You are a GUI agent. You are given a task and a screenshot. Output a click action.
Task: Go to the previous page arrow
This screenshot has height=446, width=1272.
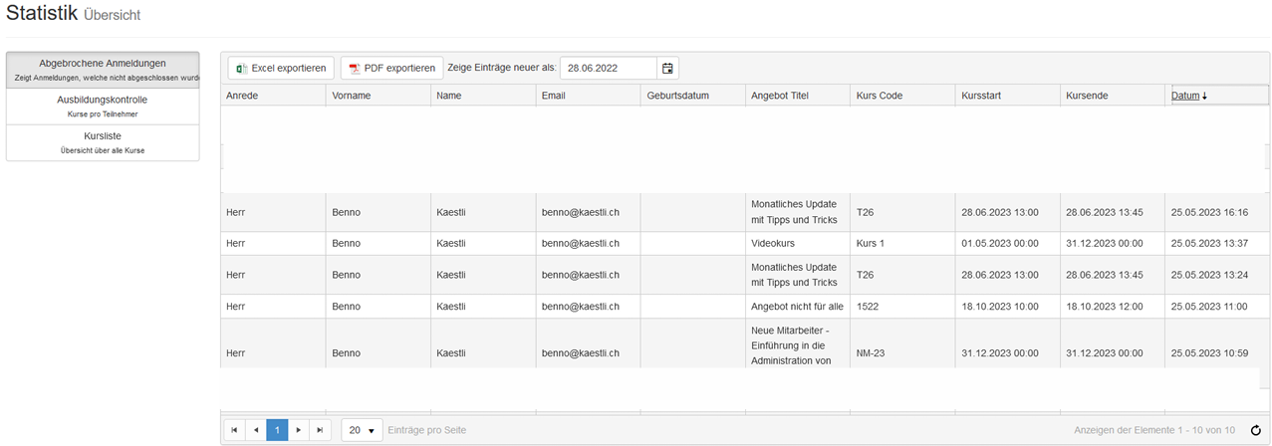click(x=256, y=430)
